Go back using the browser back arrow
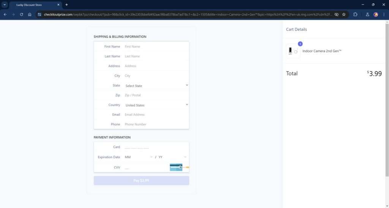Viewport: 389px width, 208px height. [5, 14]
